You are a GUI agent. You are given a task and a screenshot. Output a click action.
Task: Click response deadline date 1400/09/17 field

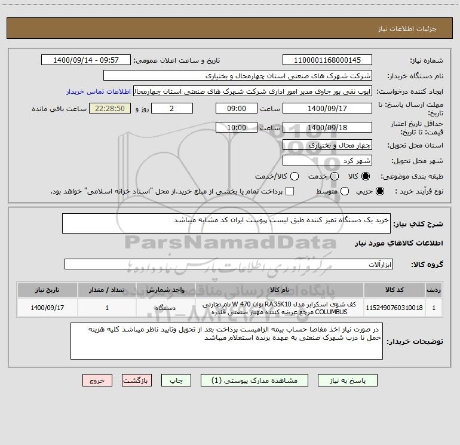coord(327,109)
